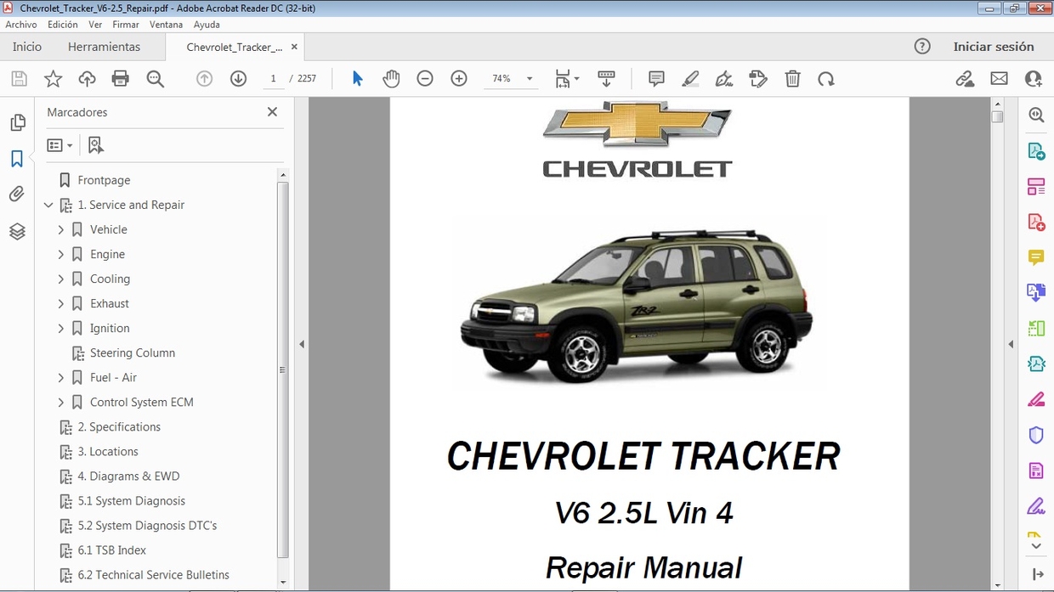Select the highlight text pen tool
1054x592 pixels.
[x=690, y=79]
